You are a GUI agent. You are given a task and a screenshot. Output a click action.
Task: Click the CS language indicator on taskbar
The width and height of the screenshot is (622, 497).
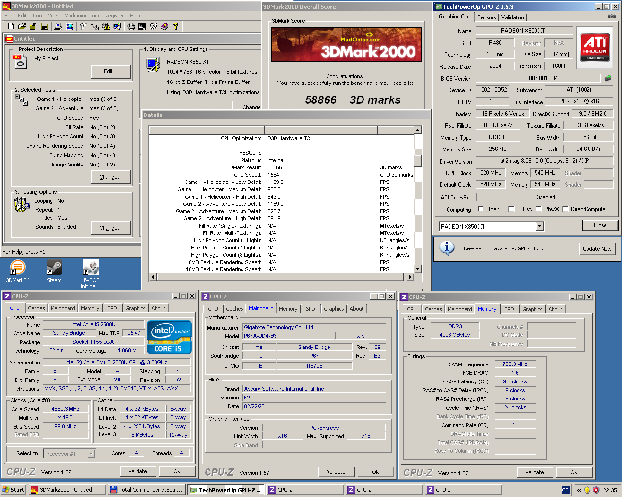pos(565,490)
